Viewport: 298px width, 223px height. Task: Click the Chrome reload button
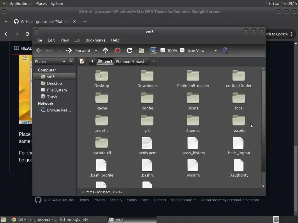point(27,34)
